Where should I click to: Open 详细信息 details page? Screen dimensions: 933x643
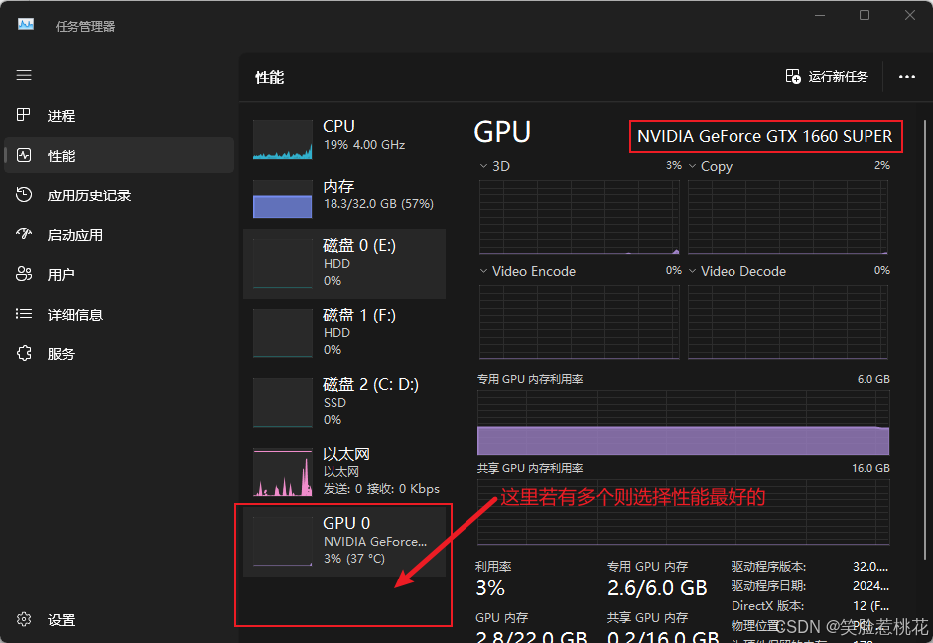coord(119,315)
